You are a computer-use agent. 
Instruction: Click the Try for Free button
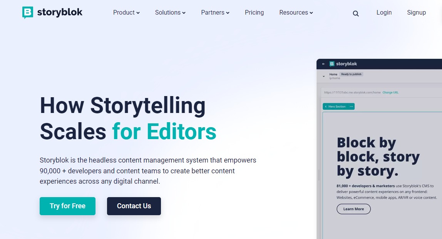tap(67, 206)
